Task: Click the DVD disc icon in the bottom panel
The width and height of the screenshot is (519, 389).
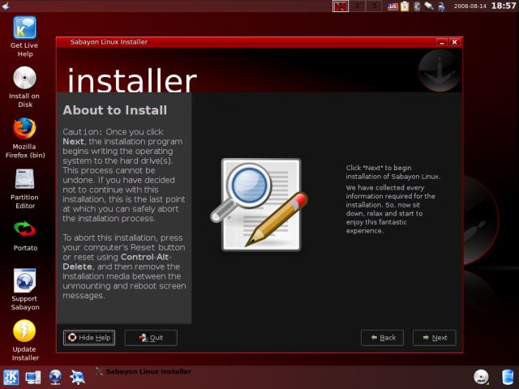Action: coord(481,377)
